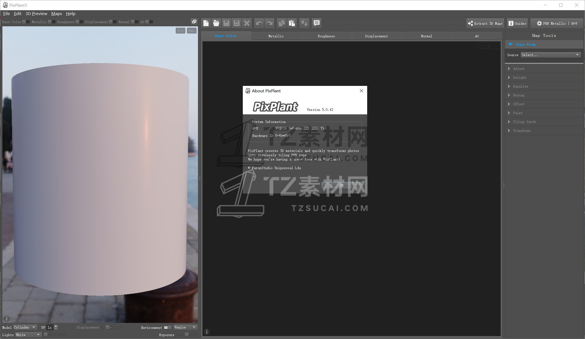Expand the Tiling Synth tool section
This screenshot has width=585, height=339.
click(524, 122)
